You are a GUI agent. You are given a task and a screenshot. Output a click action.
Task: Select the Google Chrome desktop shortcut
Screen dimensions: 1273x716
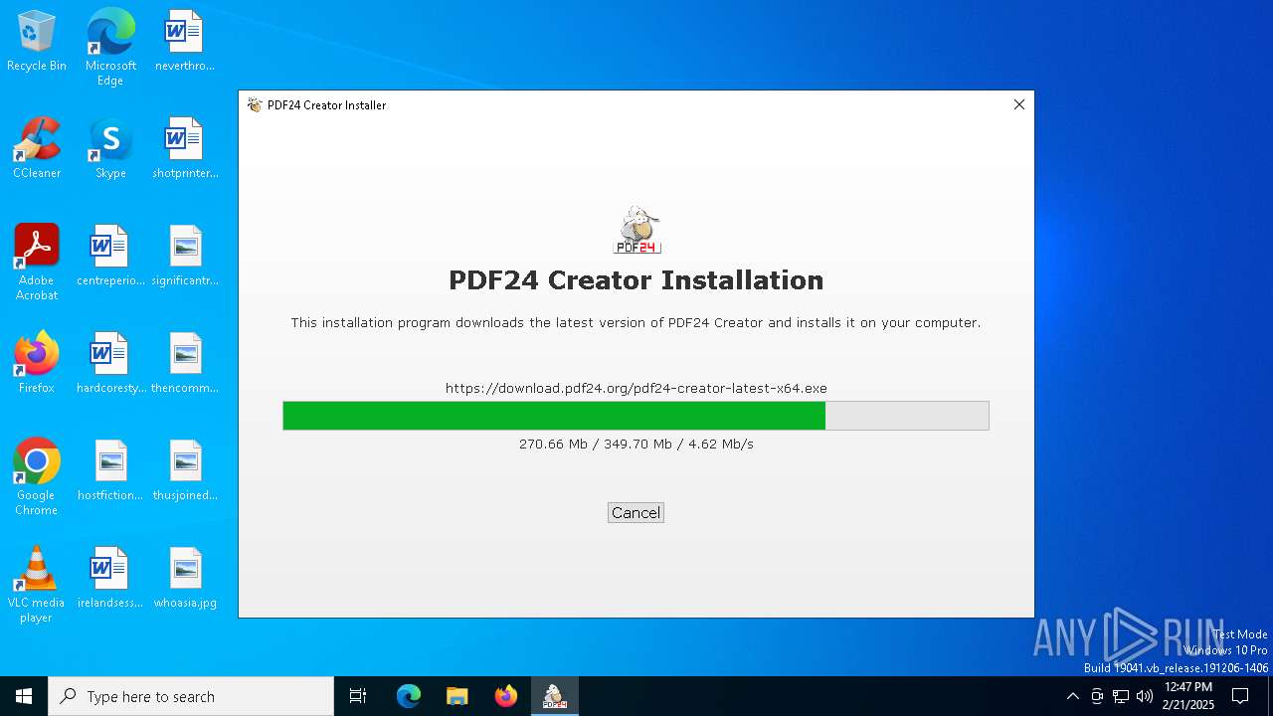tap(37, 477)
